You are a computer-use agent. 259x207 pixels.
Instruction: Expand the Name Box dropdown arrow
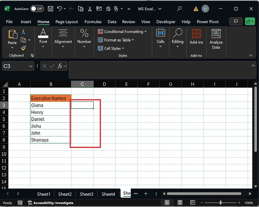(x=30, y=66)
